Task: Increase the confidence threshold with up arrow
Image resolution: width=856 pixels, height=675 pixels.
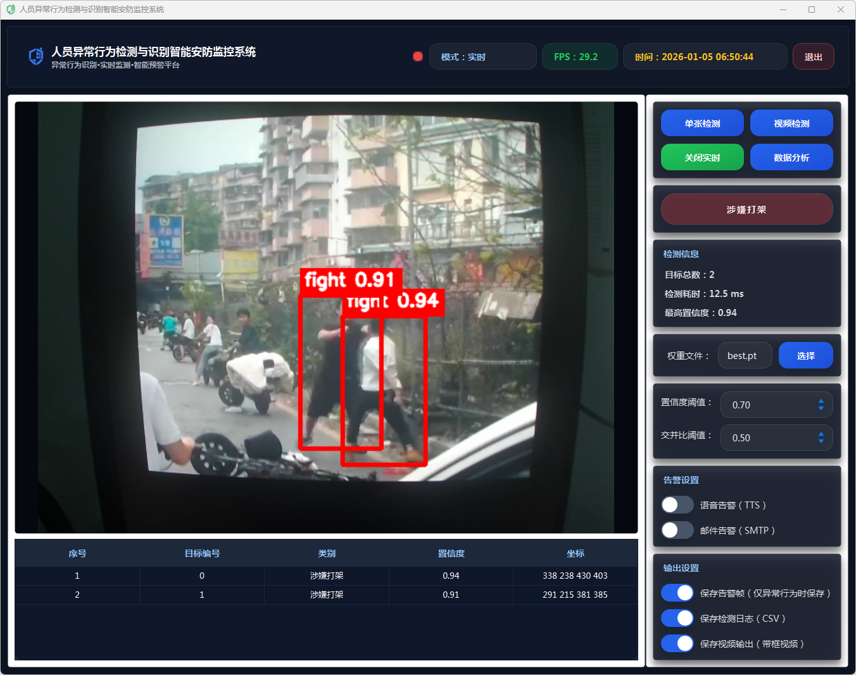Action: pyautogui.click(x=821, y=401)
